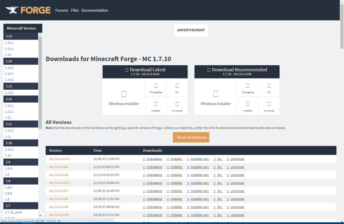The image size is (344, 224).
Task: Click Universal icon under Download Latest
Action: click(x=177, y=104)
